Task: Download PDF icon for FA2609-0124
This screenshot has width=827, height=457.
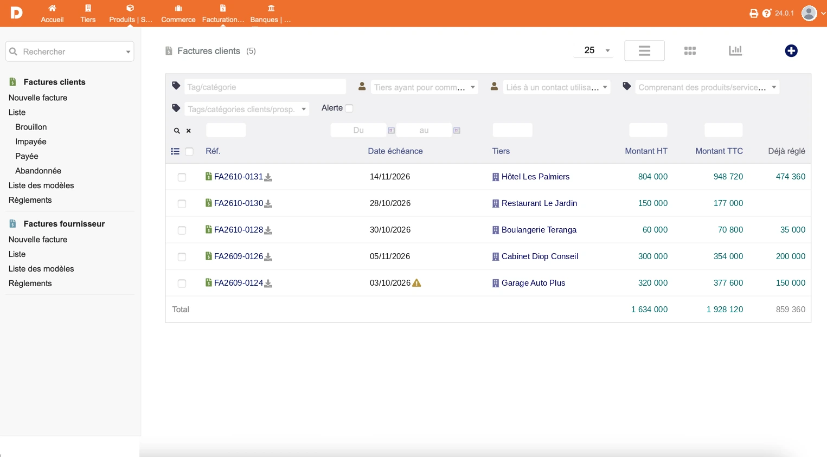Action: coord(268,284)
